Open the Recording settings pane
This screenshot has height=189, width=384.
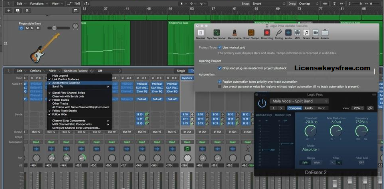(267, 34)
